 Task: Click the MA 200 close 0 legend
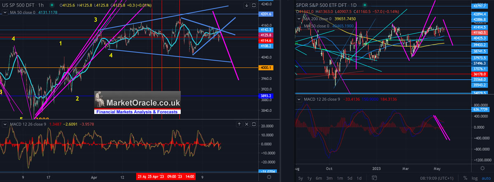pyautogui.click(x=317, y=19)
